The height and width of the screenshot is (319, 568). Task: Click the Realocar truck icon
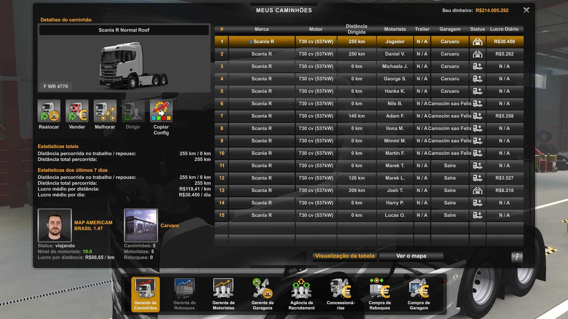pos(49,111)
